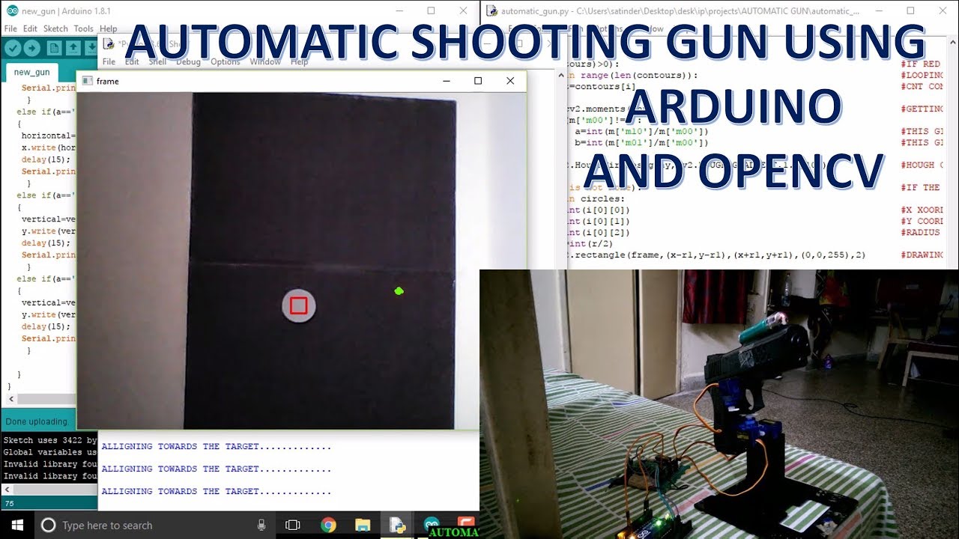Viewport: 959px width, 539px height.
Task: Click the 'Sketch uses 3422 by' console line
Action: pyautogui.click(x=50, y=440)
